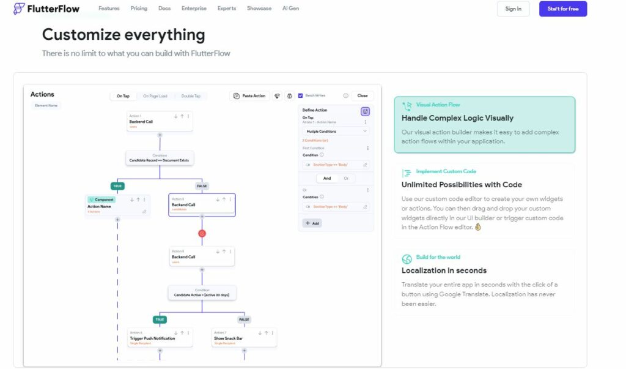Click the red terminate node in flow
This screenshot has height=369, width=626.
[x=202, y=233]
